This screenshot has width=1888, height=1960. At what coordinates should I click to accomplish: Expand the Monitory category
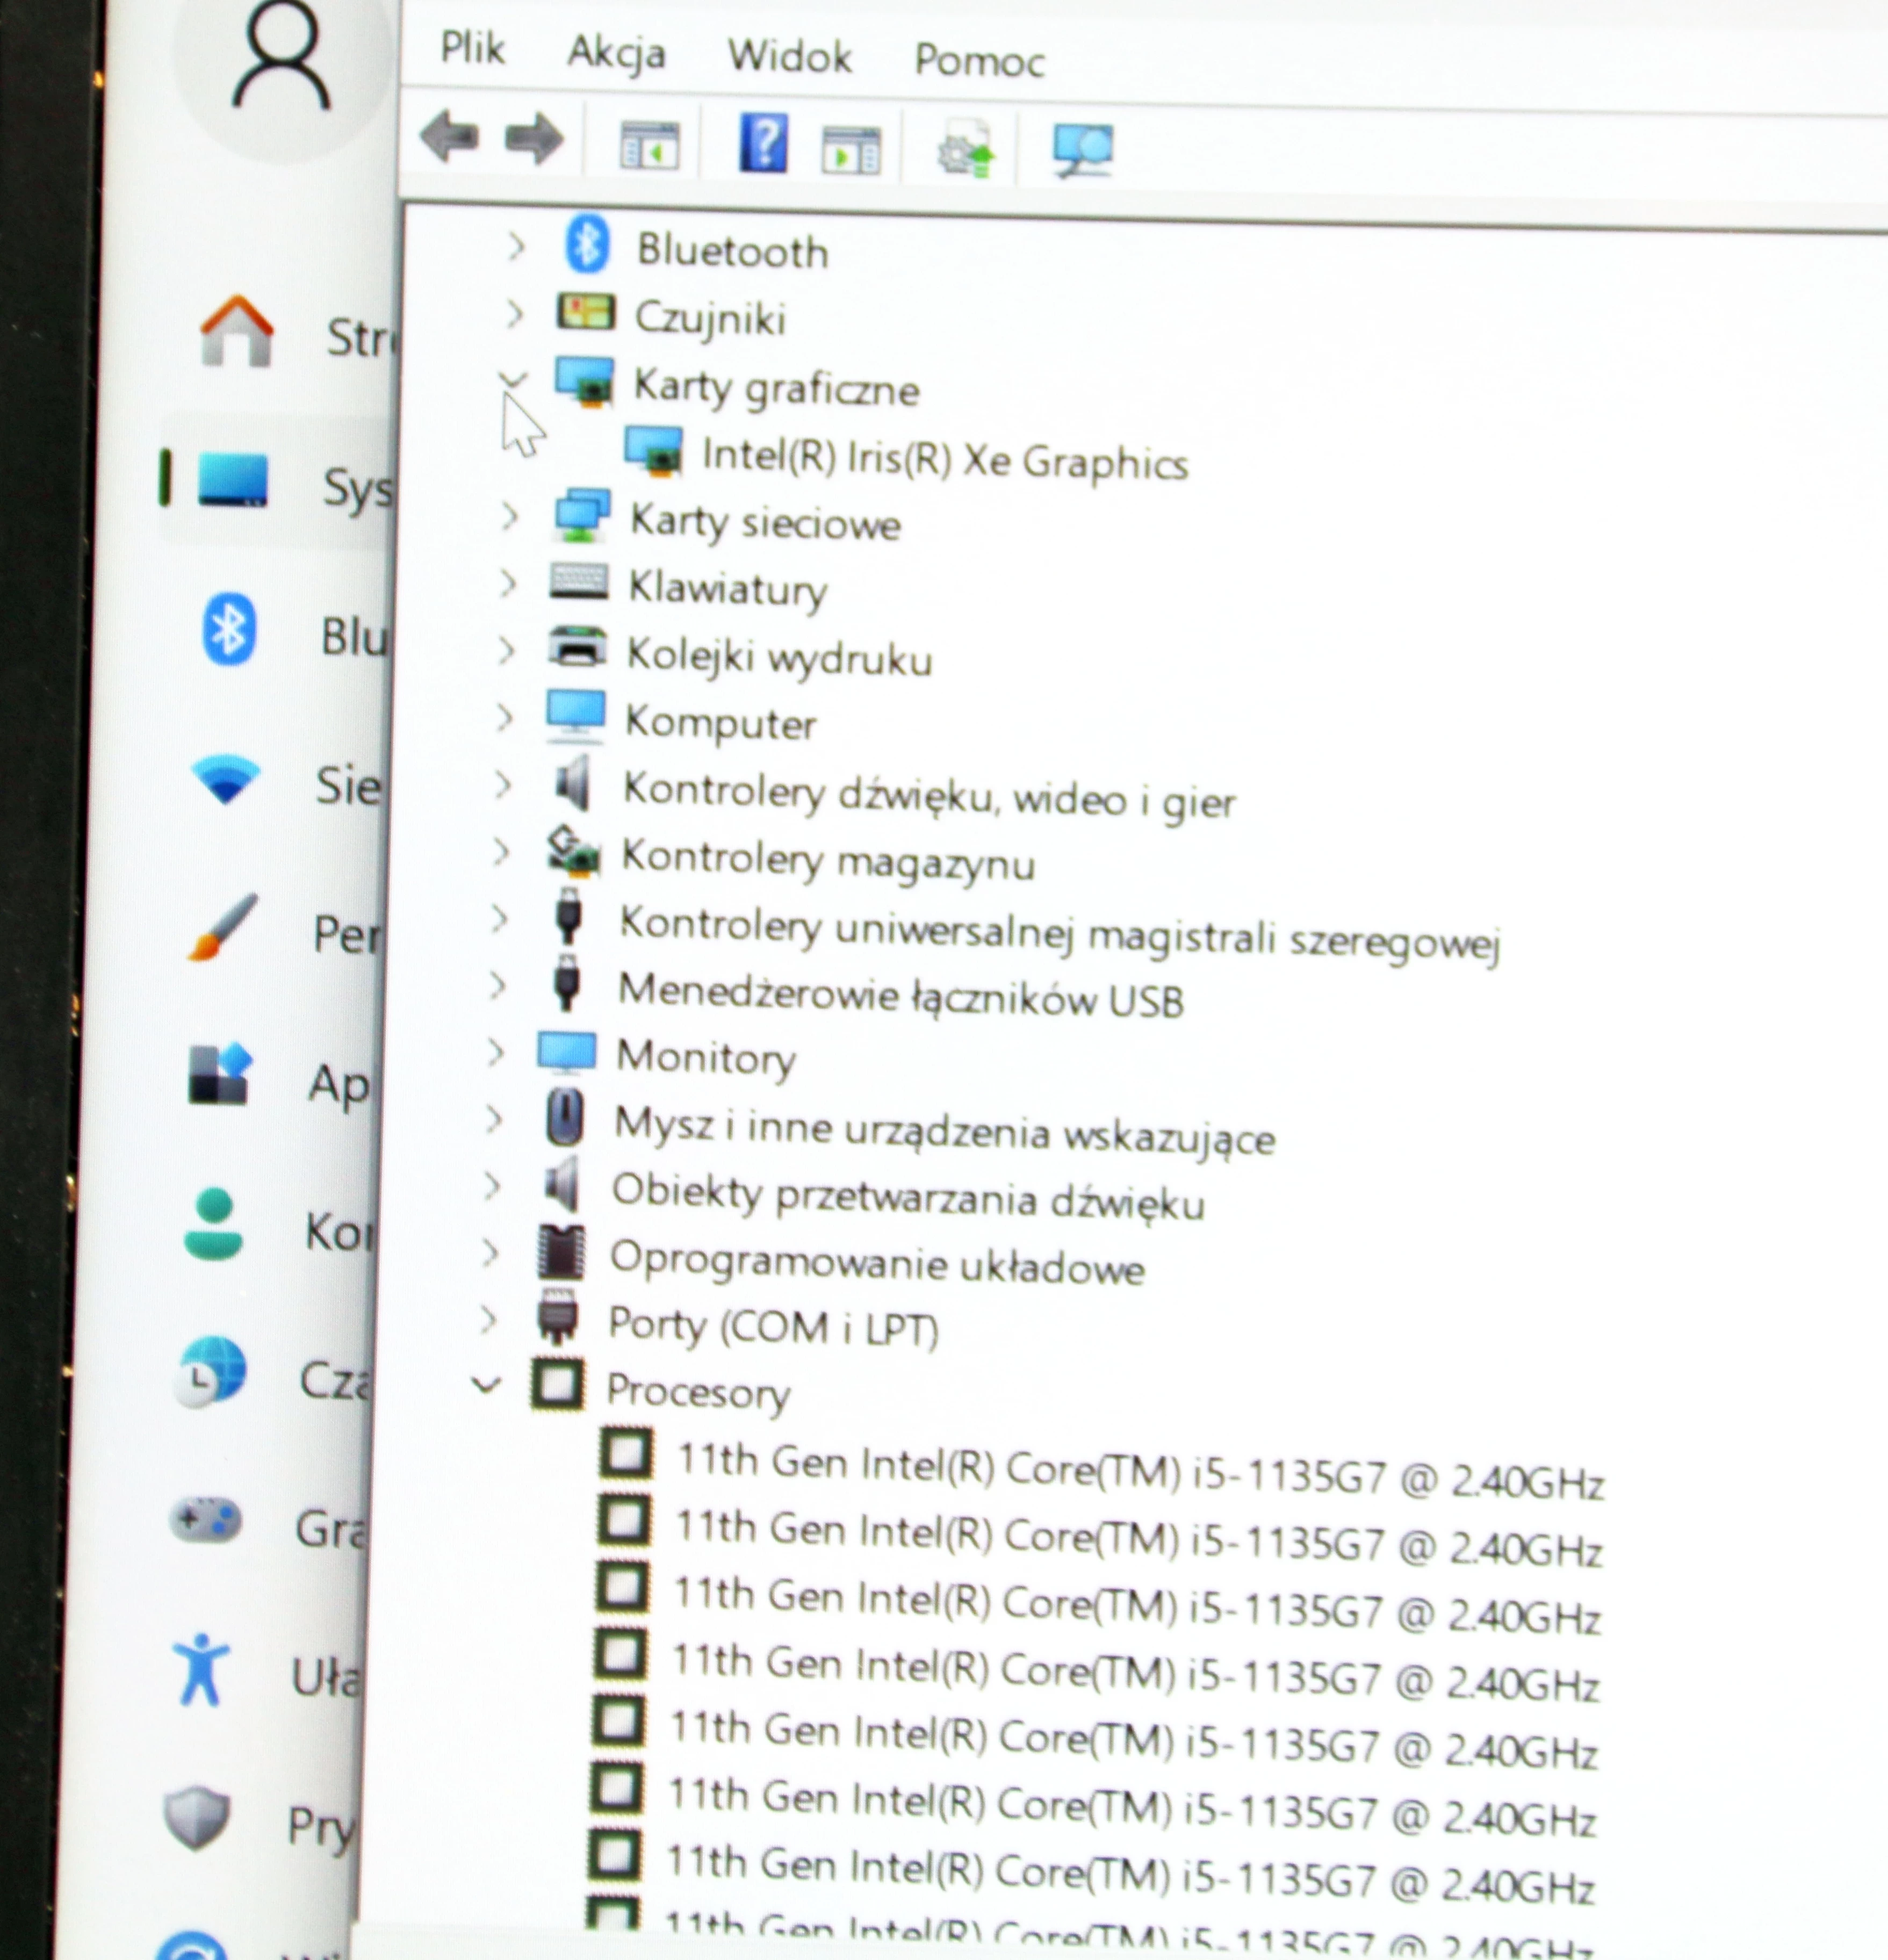(x=495, y=1051)
